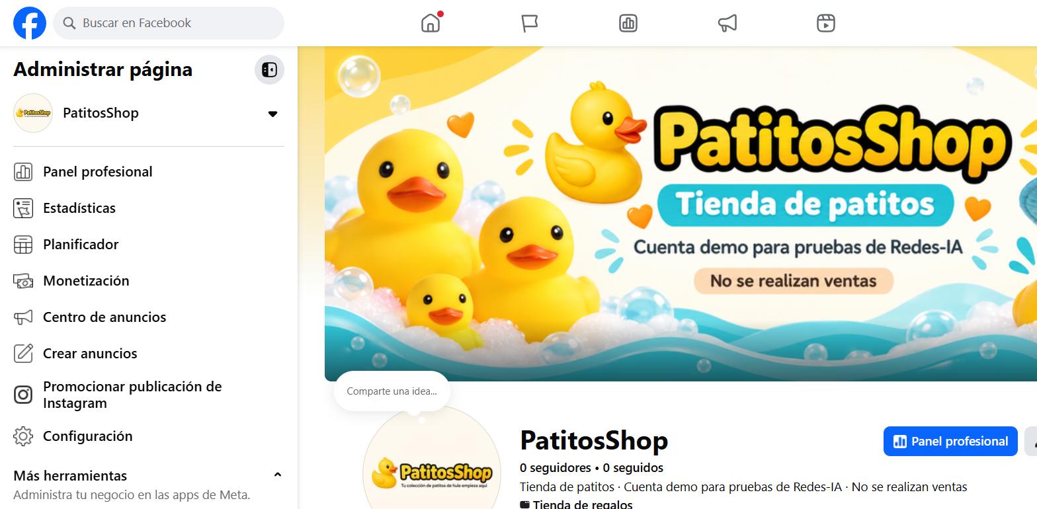Click the Instagram icon in sidebar

point(23,395)
